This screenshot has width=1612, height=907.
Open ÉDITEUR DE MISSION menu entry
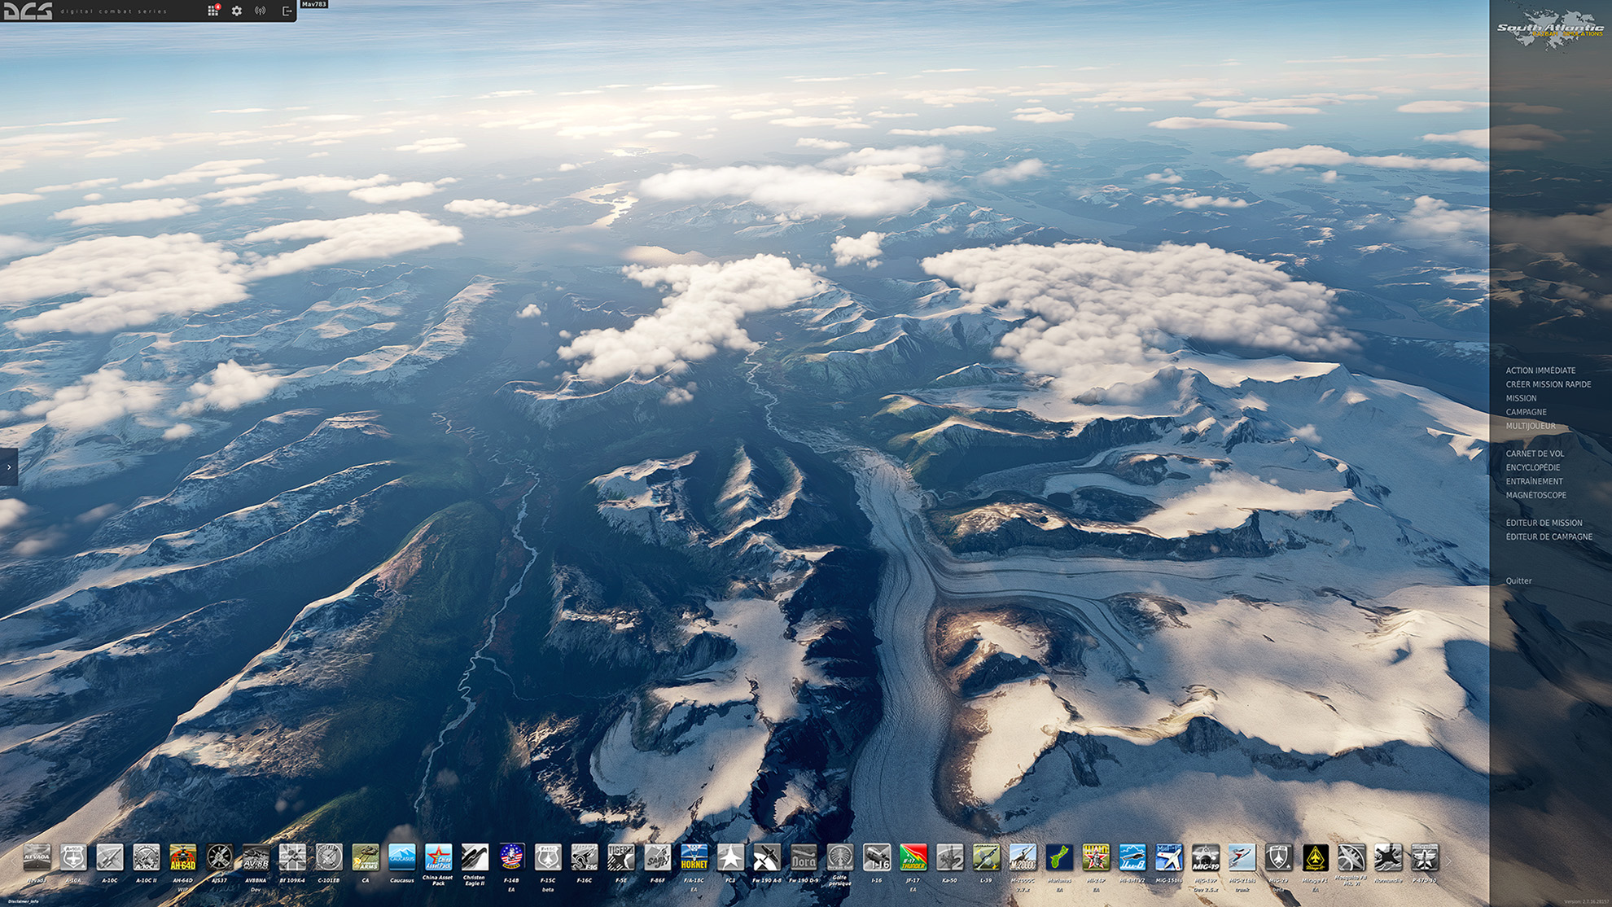(x=1544, y=523)
